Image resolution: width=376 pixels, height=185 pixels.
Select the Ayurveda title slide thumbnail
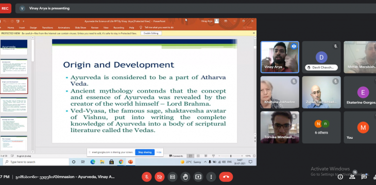[14, 47]
